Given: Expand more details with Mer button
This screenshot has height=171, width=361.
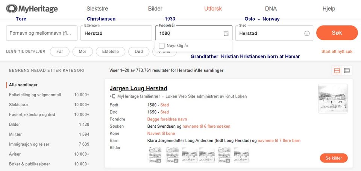Looking at the screenshot, I should coord(164,52).
